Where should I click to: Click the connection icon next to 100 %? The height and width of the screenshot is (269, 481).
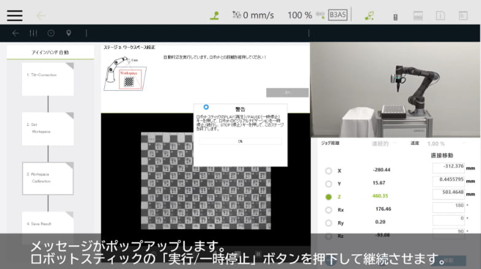(x=320, y=15)
